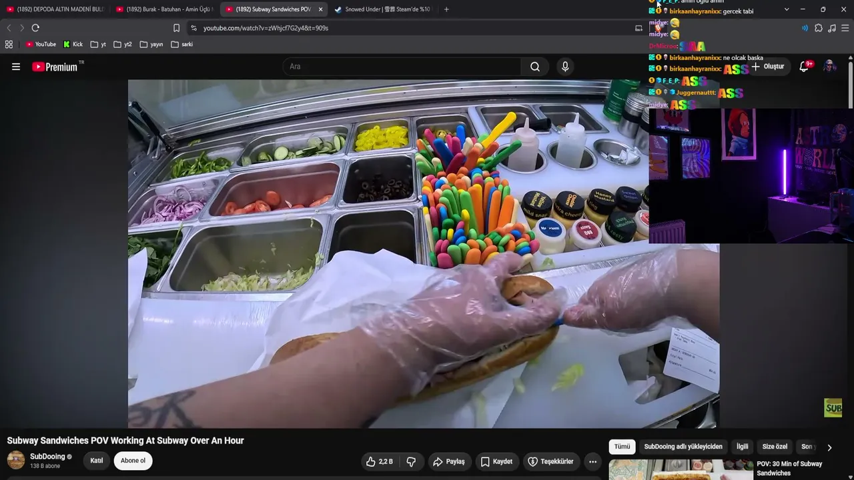Image resolution: width=854 pixels, height=480 pixels.
Task: Open site information icon beside URL
Action: click(193, 28)
